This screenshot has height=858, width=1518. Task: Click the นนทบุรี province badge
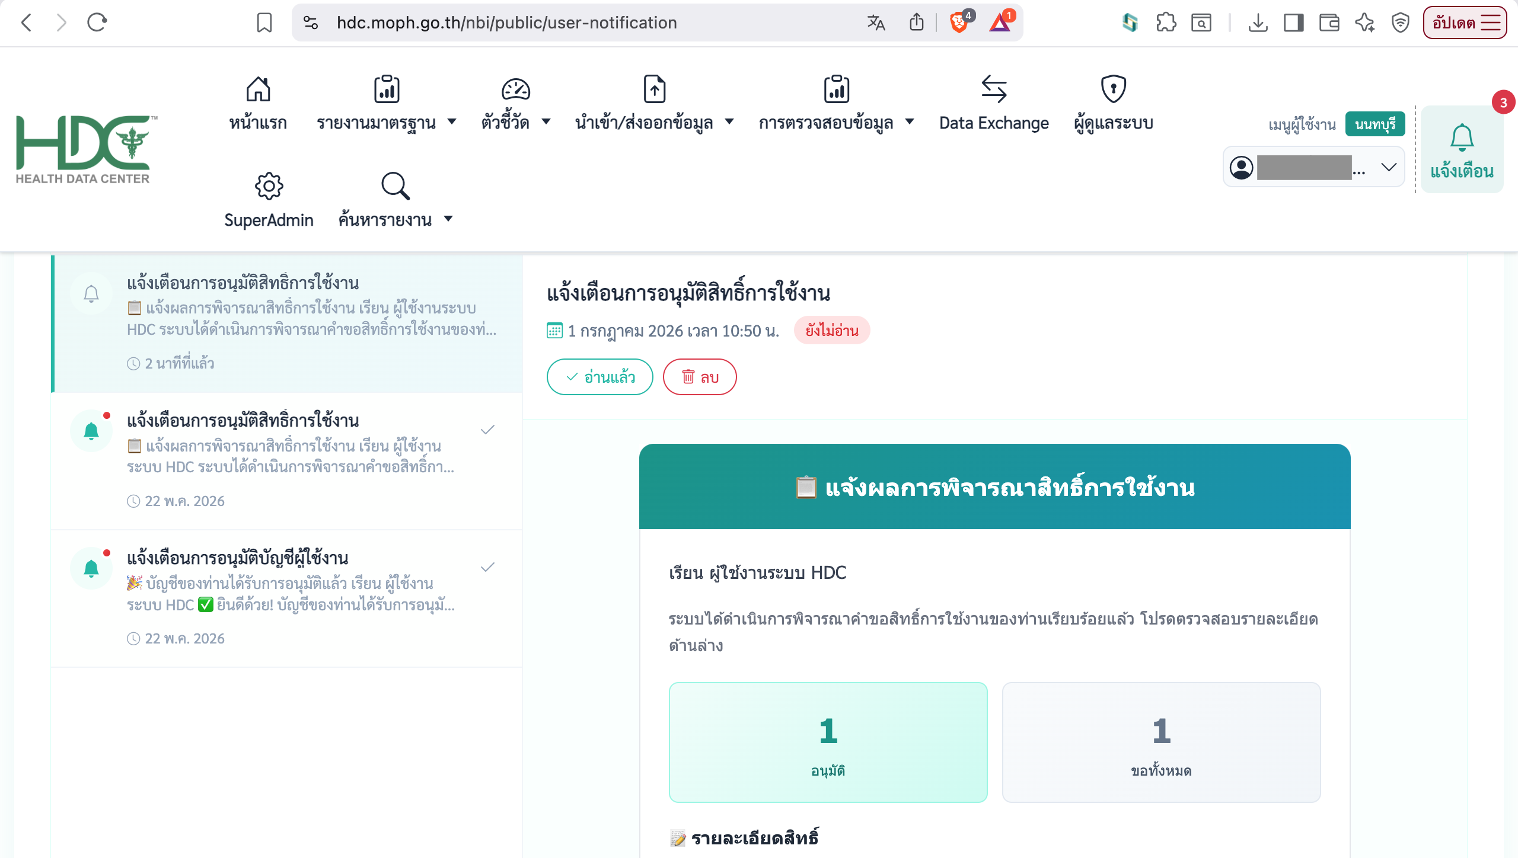[1375, 124]
